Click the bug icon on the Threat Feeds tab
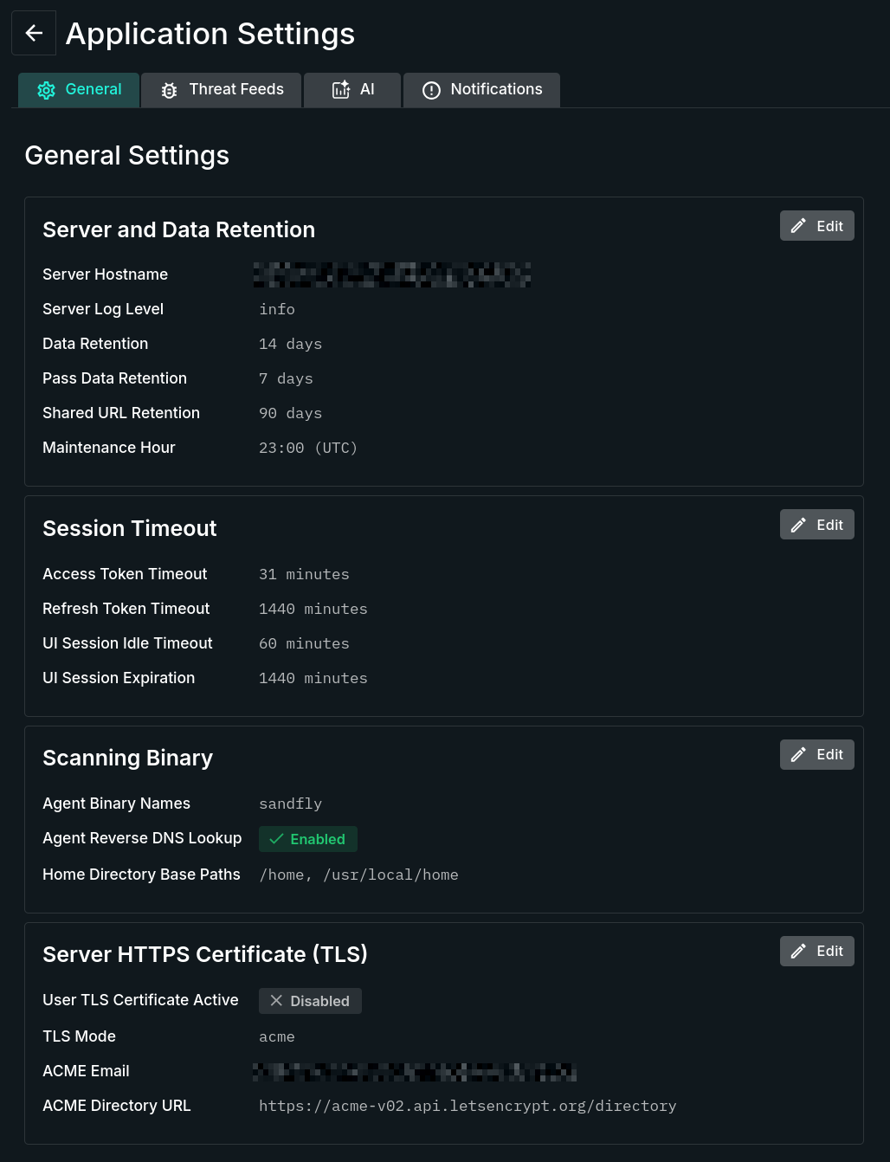 [x=170, y=90]
